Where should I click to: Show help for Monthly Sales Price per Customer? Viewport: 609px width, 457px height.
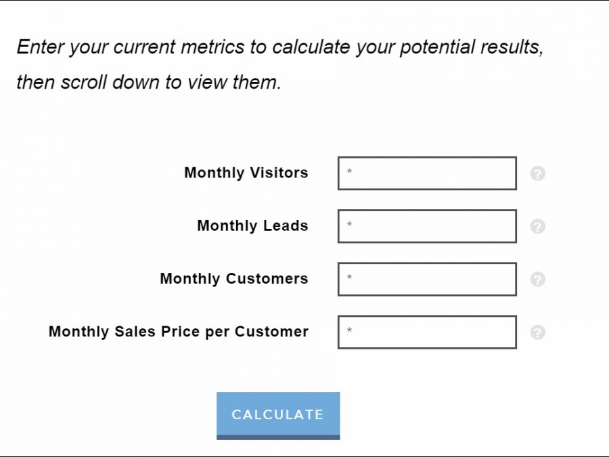537,332
